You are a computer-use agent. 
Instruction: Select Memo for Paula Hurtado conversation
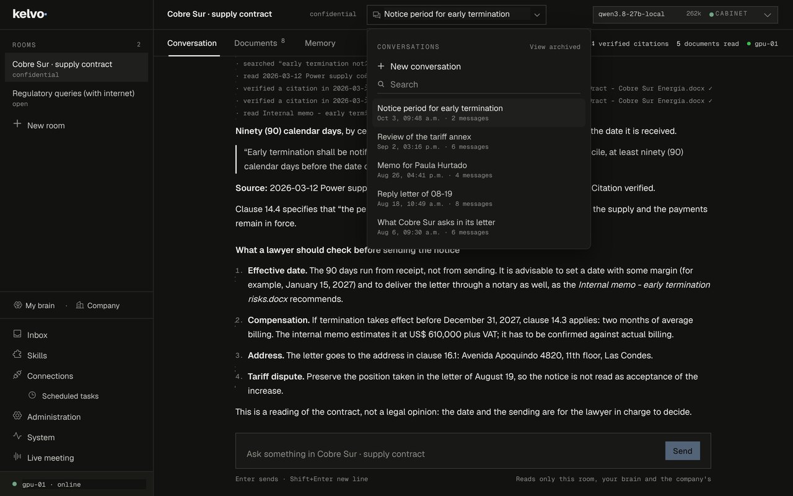478,170
